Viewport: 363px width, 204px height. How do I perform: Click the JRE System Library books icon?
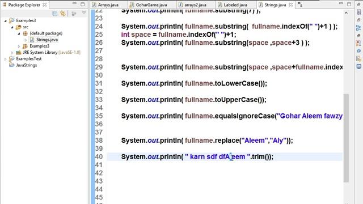click(19, 53)
